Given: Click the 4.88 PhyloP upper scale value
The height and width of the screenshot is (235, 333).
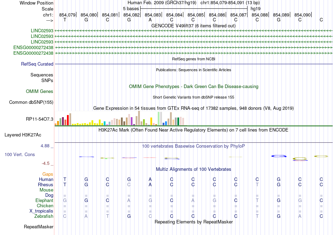Looking at the screenshot, I should (x=45, y=146).
